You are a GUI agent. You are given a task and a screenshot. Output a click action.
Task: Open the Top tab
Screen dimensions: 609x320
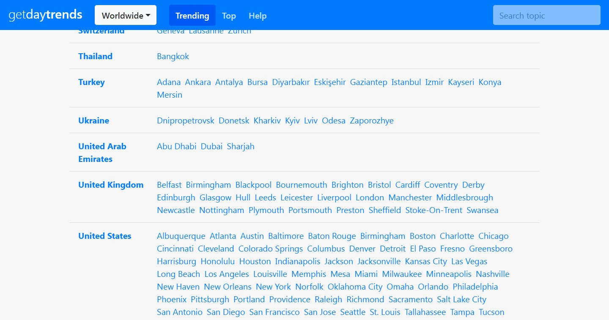[229, 16]
